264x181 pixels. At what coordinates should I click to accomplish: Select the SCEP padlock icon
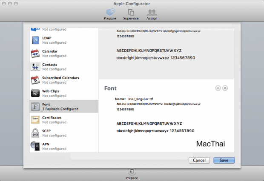[35, 133]
